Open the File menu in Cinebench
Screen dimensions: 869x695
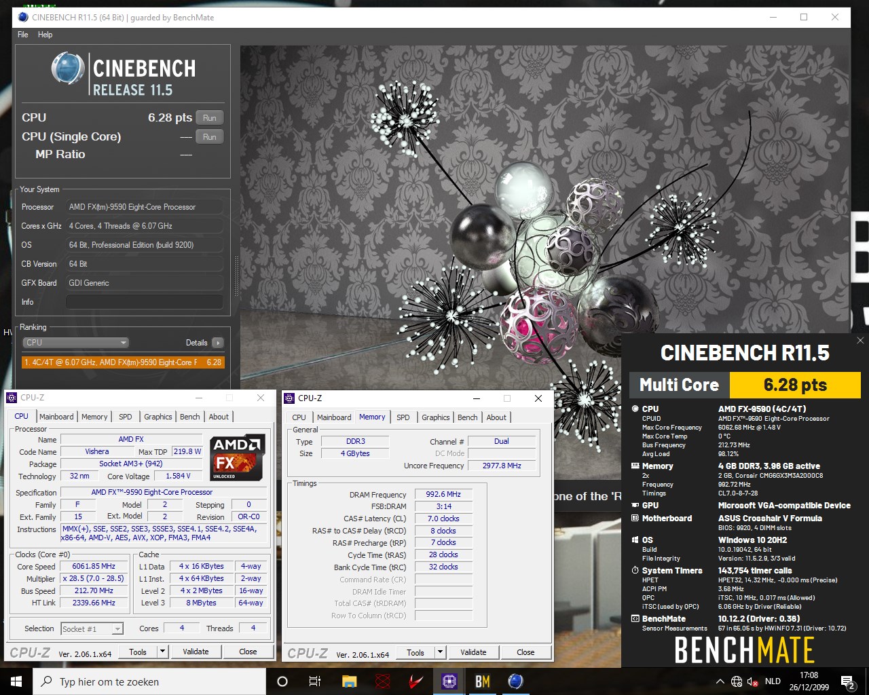23,35
